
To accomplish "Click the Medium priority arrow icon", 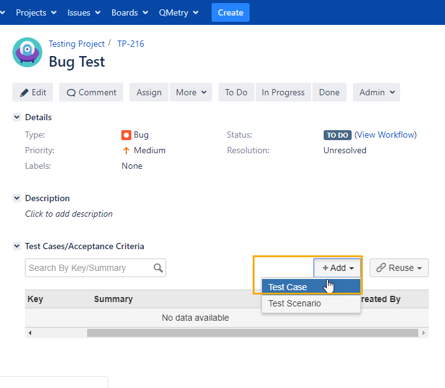I will coord(126,150).
